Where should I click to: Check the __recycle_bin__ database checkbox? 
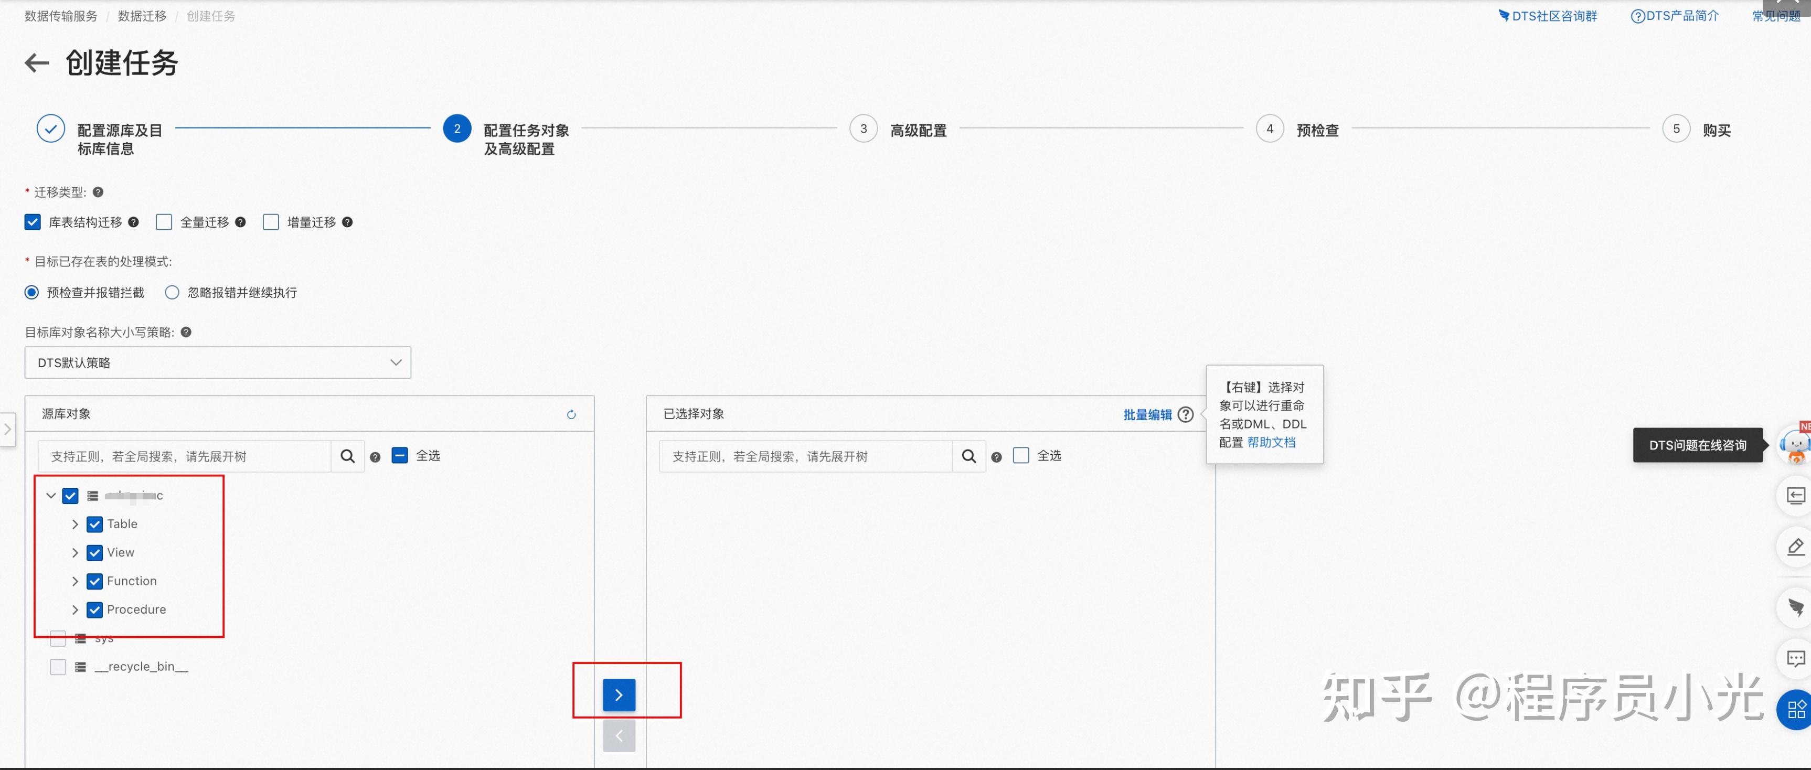(58, 667)
